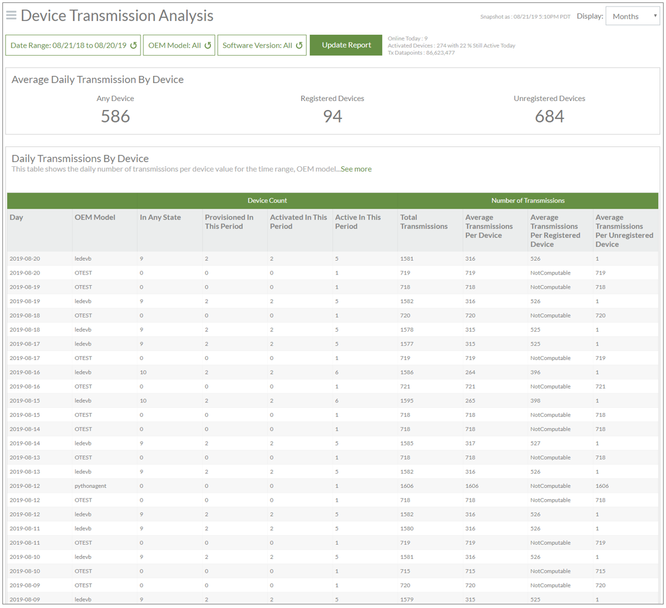Reset the Date Range filter
Screen dimensions: 666x608
133,45
